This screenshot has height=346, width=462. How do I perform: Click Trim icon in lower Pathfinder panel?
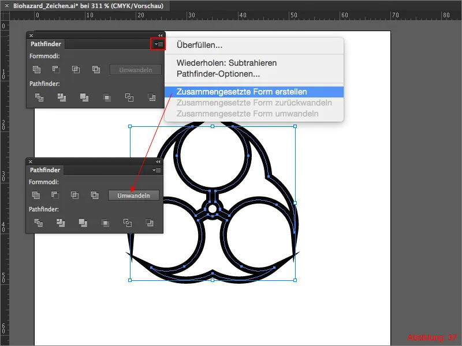pyautogui.click(x=61, y=223)
